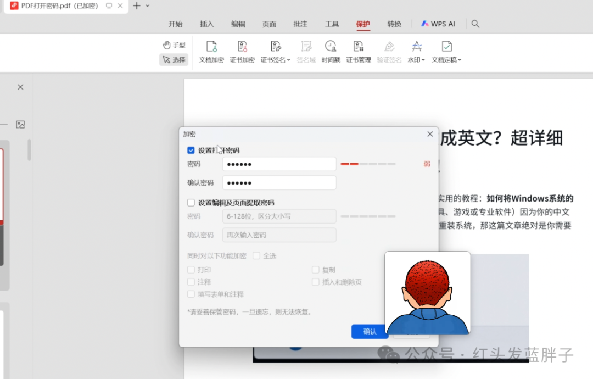Click the 文档加密 (document encryption) icon

pos(211,47)
